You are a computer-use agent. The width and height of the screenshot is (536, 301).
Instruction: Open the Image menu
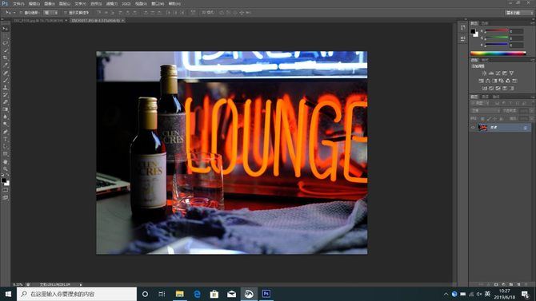[50, 4]
